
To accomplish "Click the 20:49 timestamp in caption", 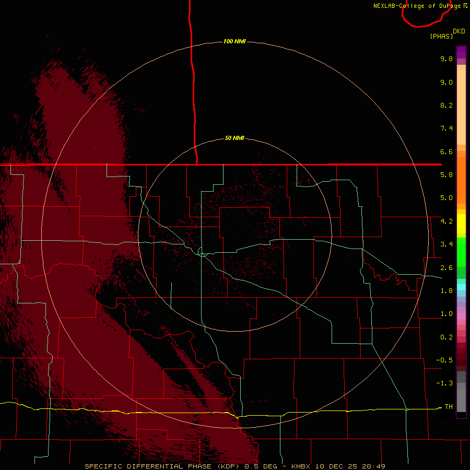I will tap(373, 466).
